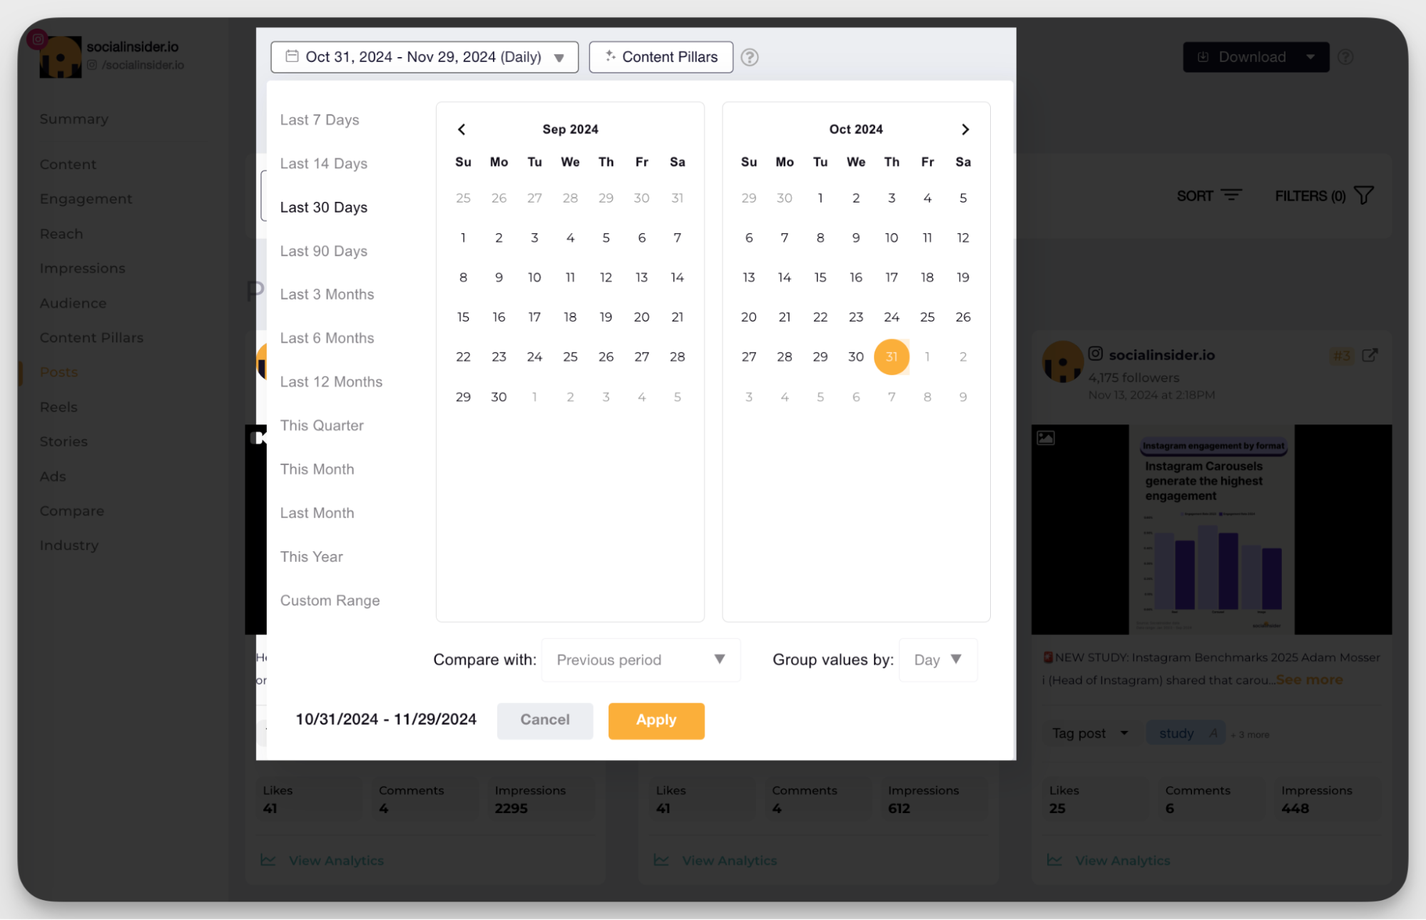Image resolution: width=1426 pixels, height=920 pixels.
Task: Expand the date range picker dropdown
Action: pos(424,57)
